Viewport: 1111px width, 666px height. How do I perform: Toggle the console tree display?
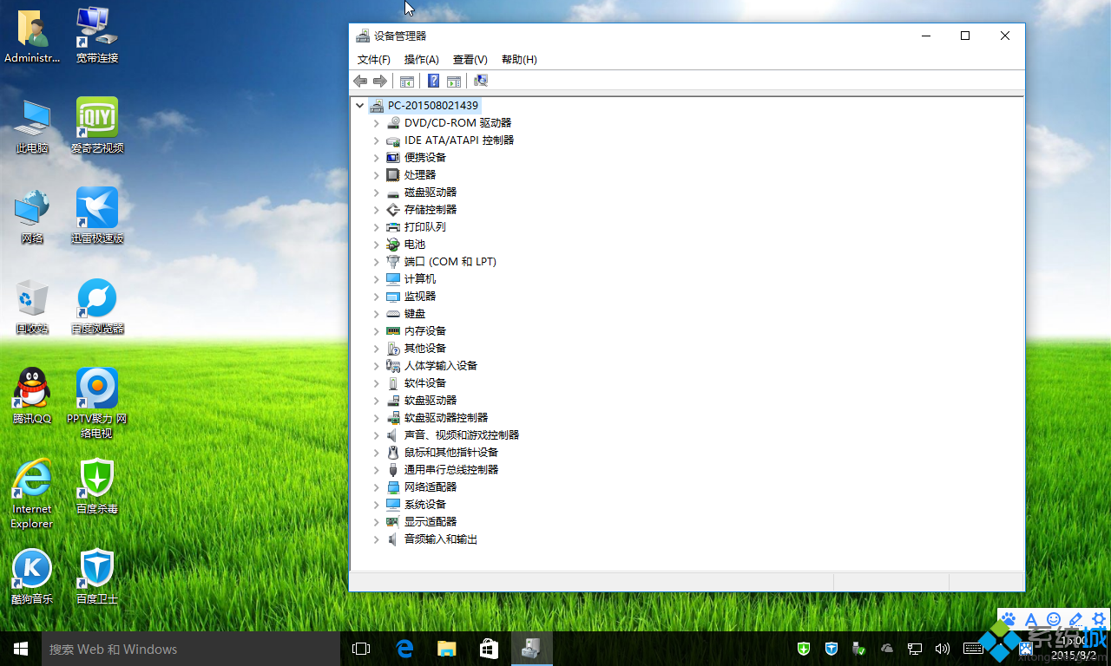coord(407,81)
